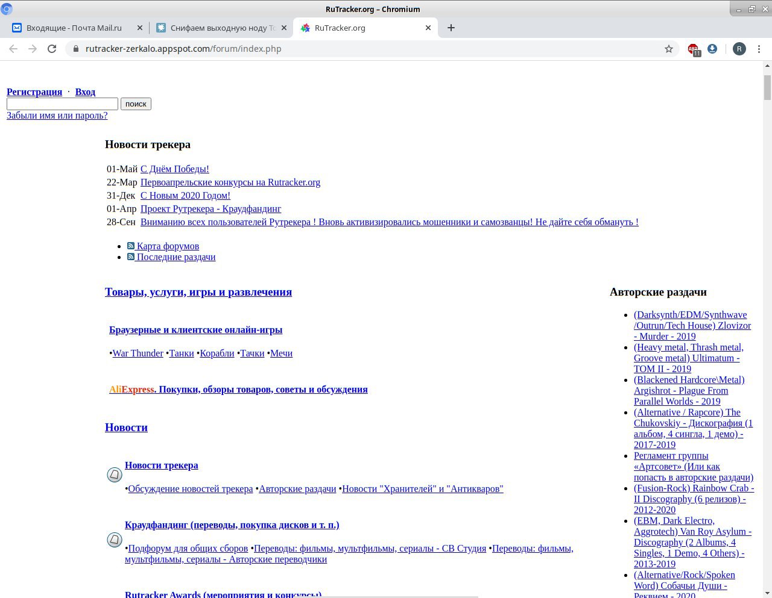The image size is (772, 598).
Task: Open the Мечи subforum link
Action: pyautogui.click(x=281, y=354)
